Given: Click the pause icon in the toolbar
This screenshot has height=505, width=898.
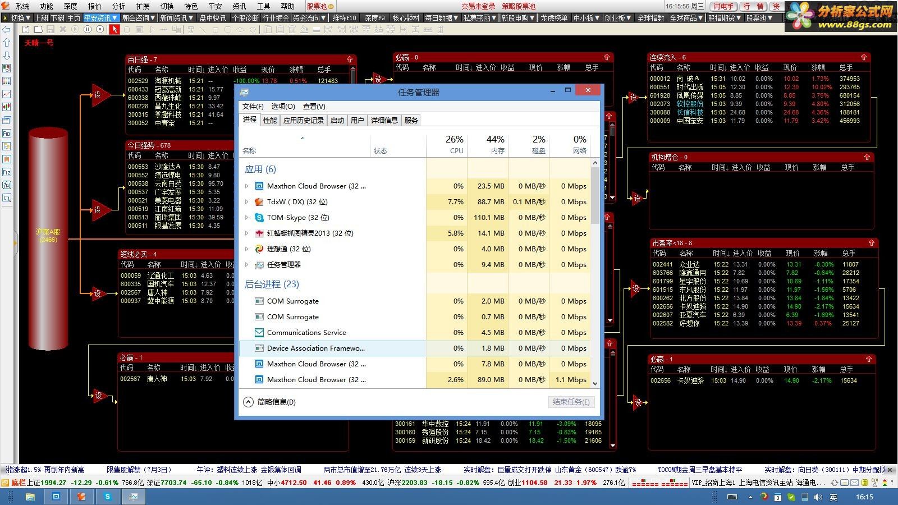Looking at the screenshot, I should tap(88, 29).
